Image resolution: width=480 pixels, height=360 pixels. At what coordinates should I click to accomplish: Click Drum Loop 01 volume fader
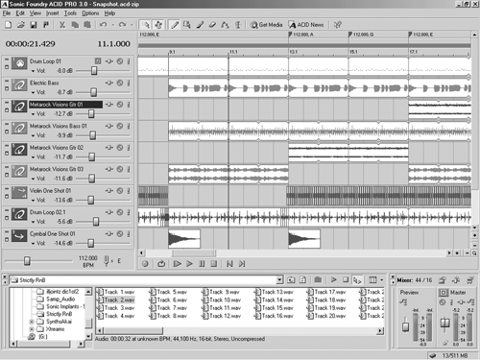click(94, 71)
